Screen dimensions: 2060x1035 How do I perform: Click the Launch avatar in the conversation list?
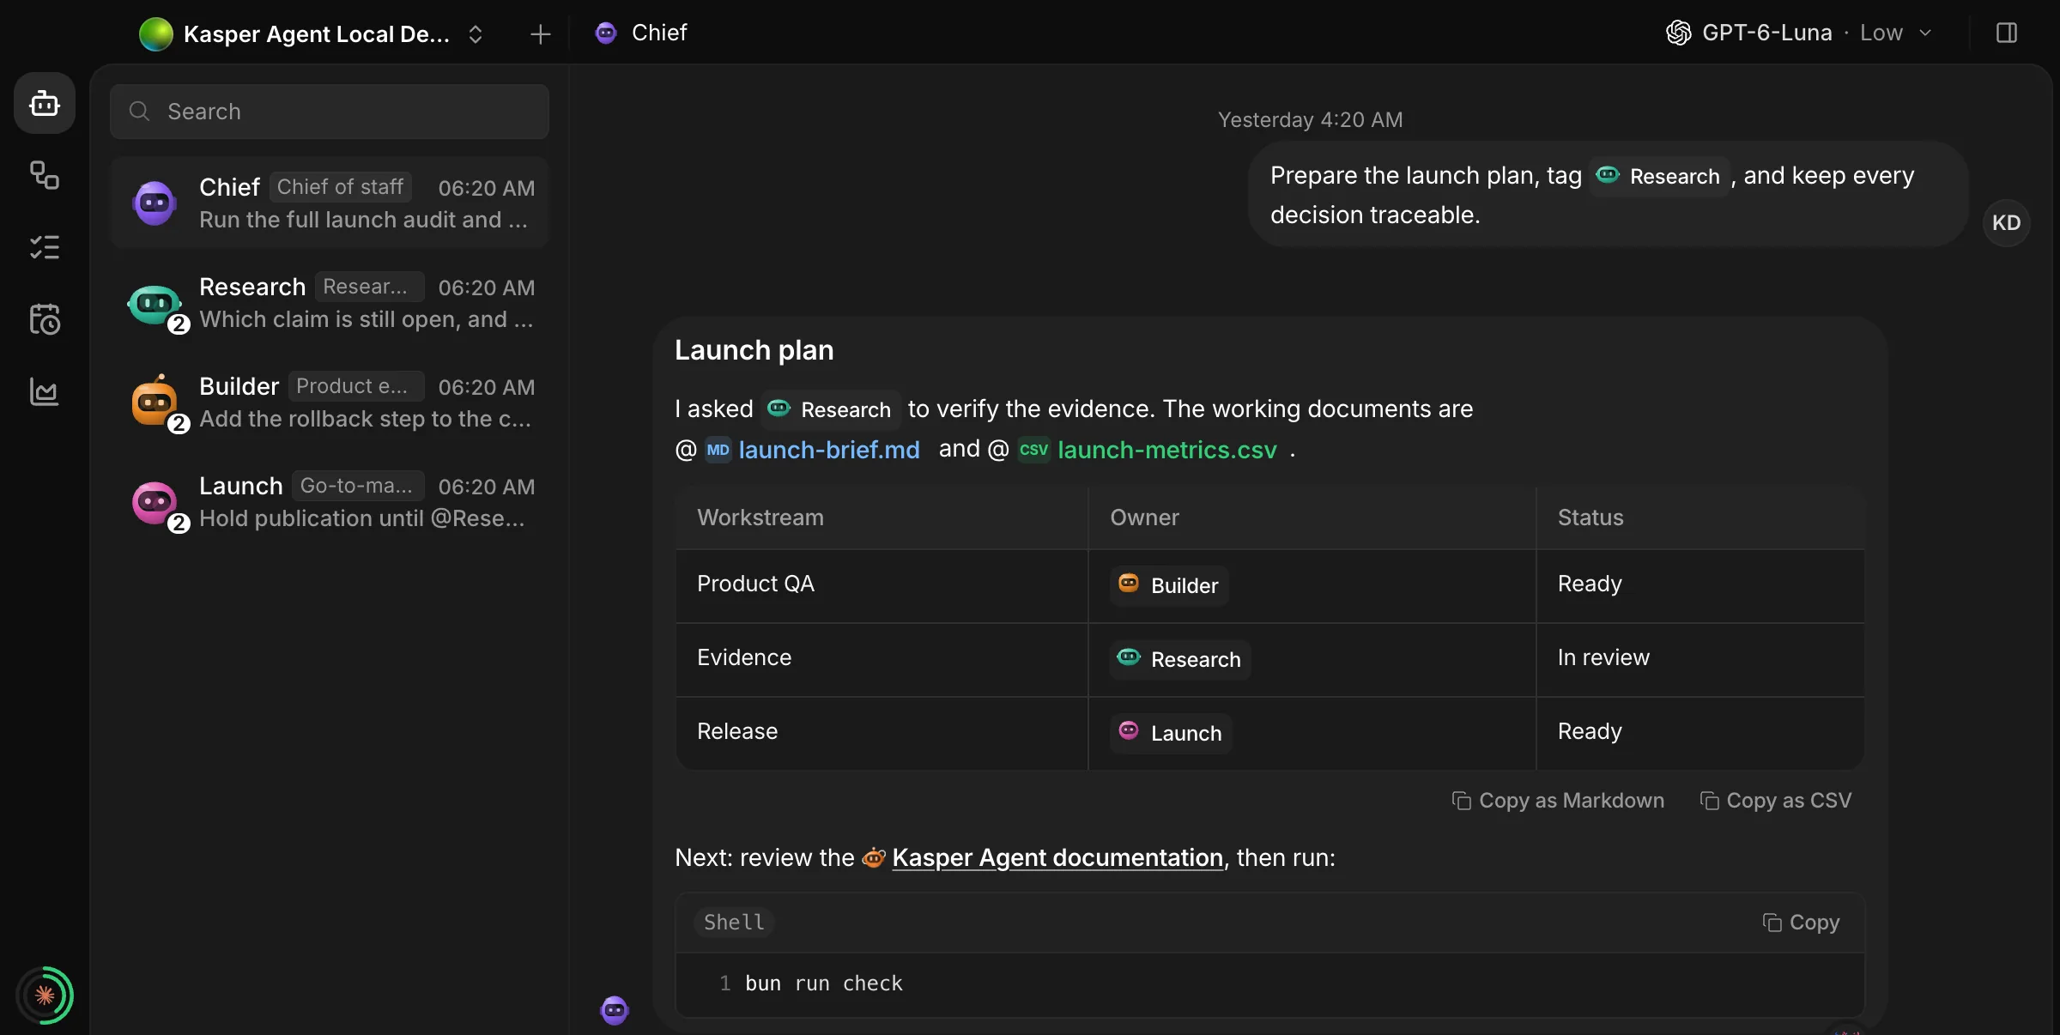click(154, 502)
